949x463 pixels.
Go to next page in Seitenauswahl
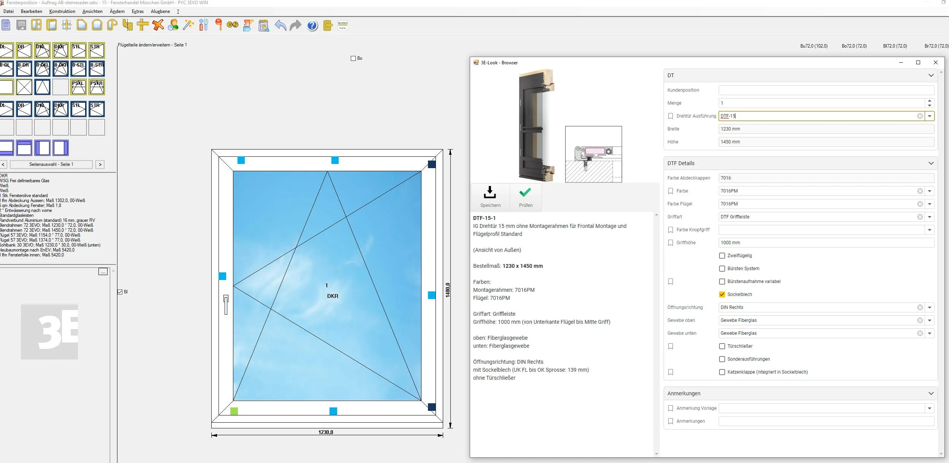click(x=100, y=164)
